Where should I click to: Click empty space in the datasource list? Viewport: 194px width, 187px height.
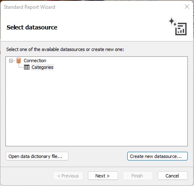[x=97, y=108]
